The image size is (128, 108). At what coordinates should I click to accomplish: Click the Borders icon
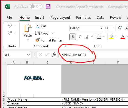[x=99, y=37]
